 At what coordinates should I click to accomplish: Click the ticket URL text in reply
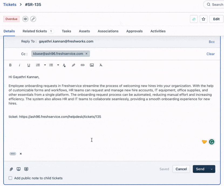coord(60,117)
